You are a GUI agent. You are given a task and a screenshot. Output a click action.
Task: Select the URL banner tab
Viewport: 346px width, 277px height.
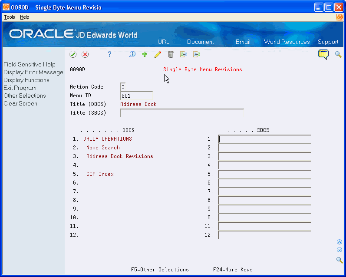coord(164,42)
